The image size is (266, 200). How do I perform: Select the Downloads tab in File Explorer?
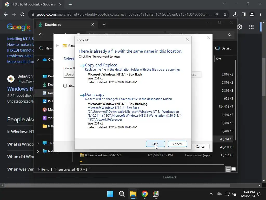tap(66, 25)
